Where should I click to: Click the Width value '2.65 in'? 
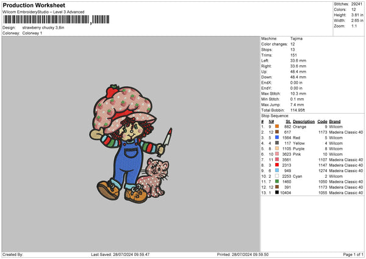[357, 21]
